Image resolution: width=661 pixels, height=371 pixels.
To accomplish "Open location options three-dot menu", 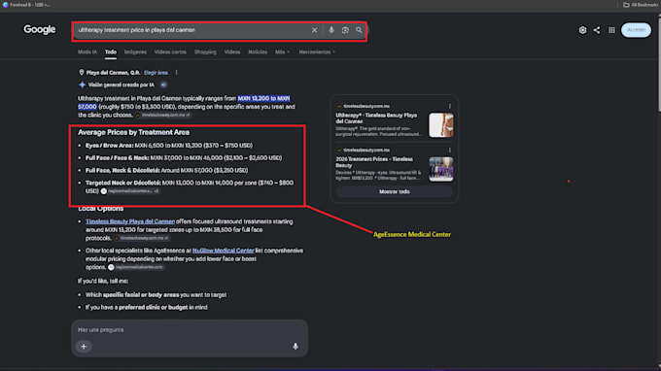I will pos(177,73).
